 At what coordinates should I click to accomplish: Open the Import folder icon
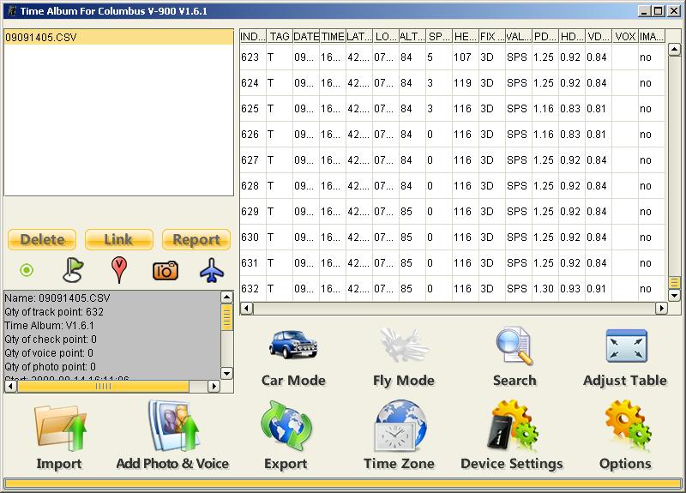(x=60, y=428)
